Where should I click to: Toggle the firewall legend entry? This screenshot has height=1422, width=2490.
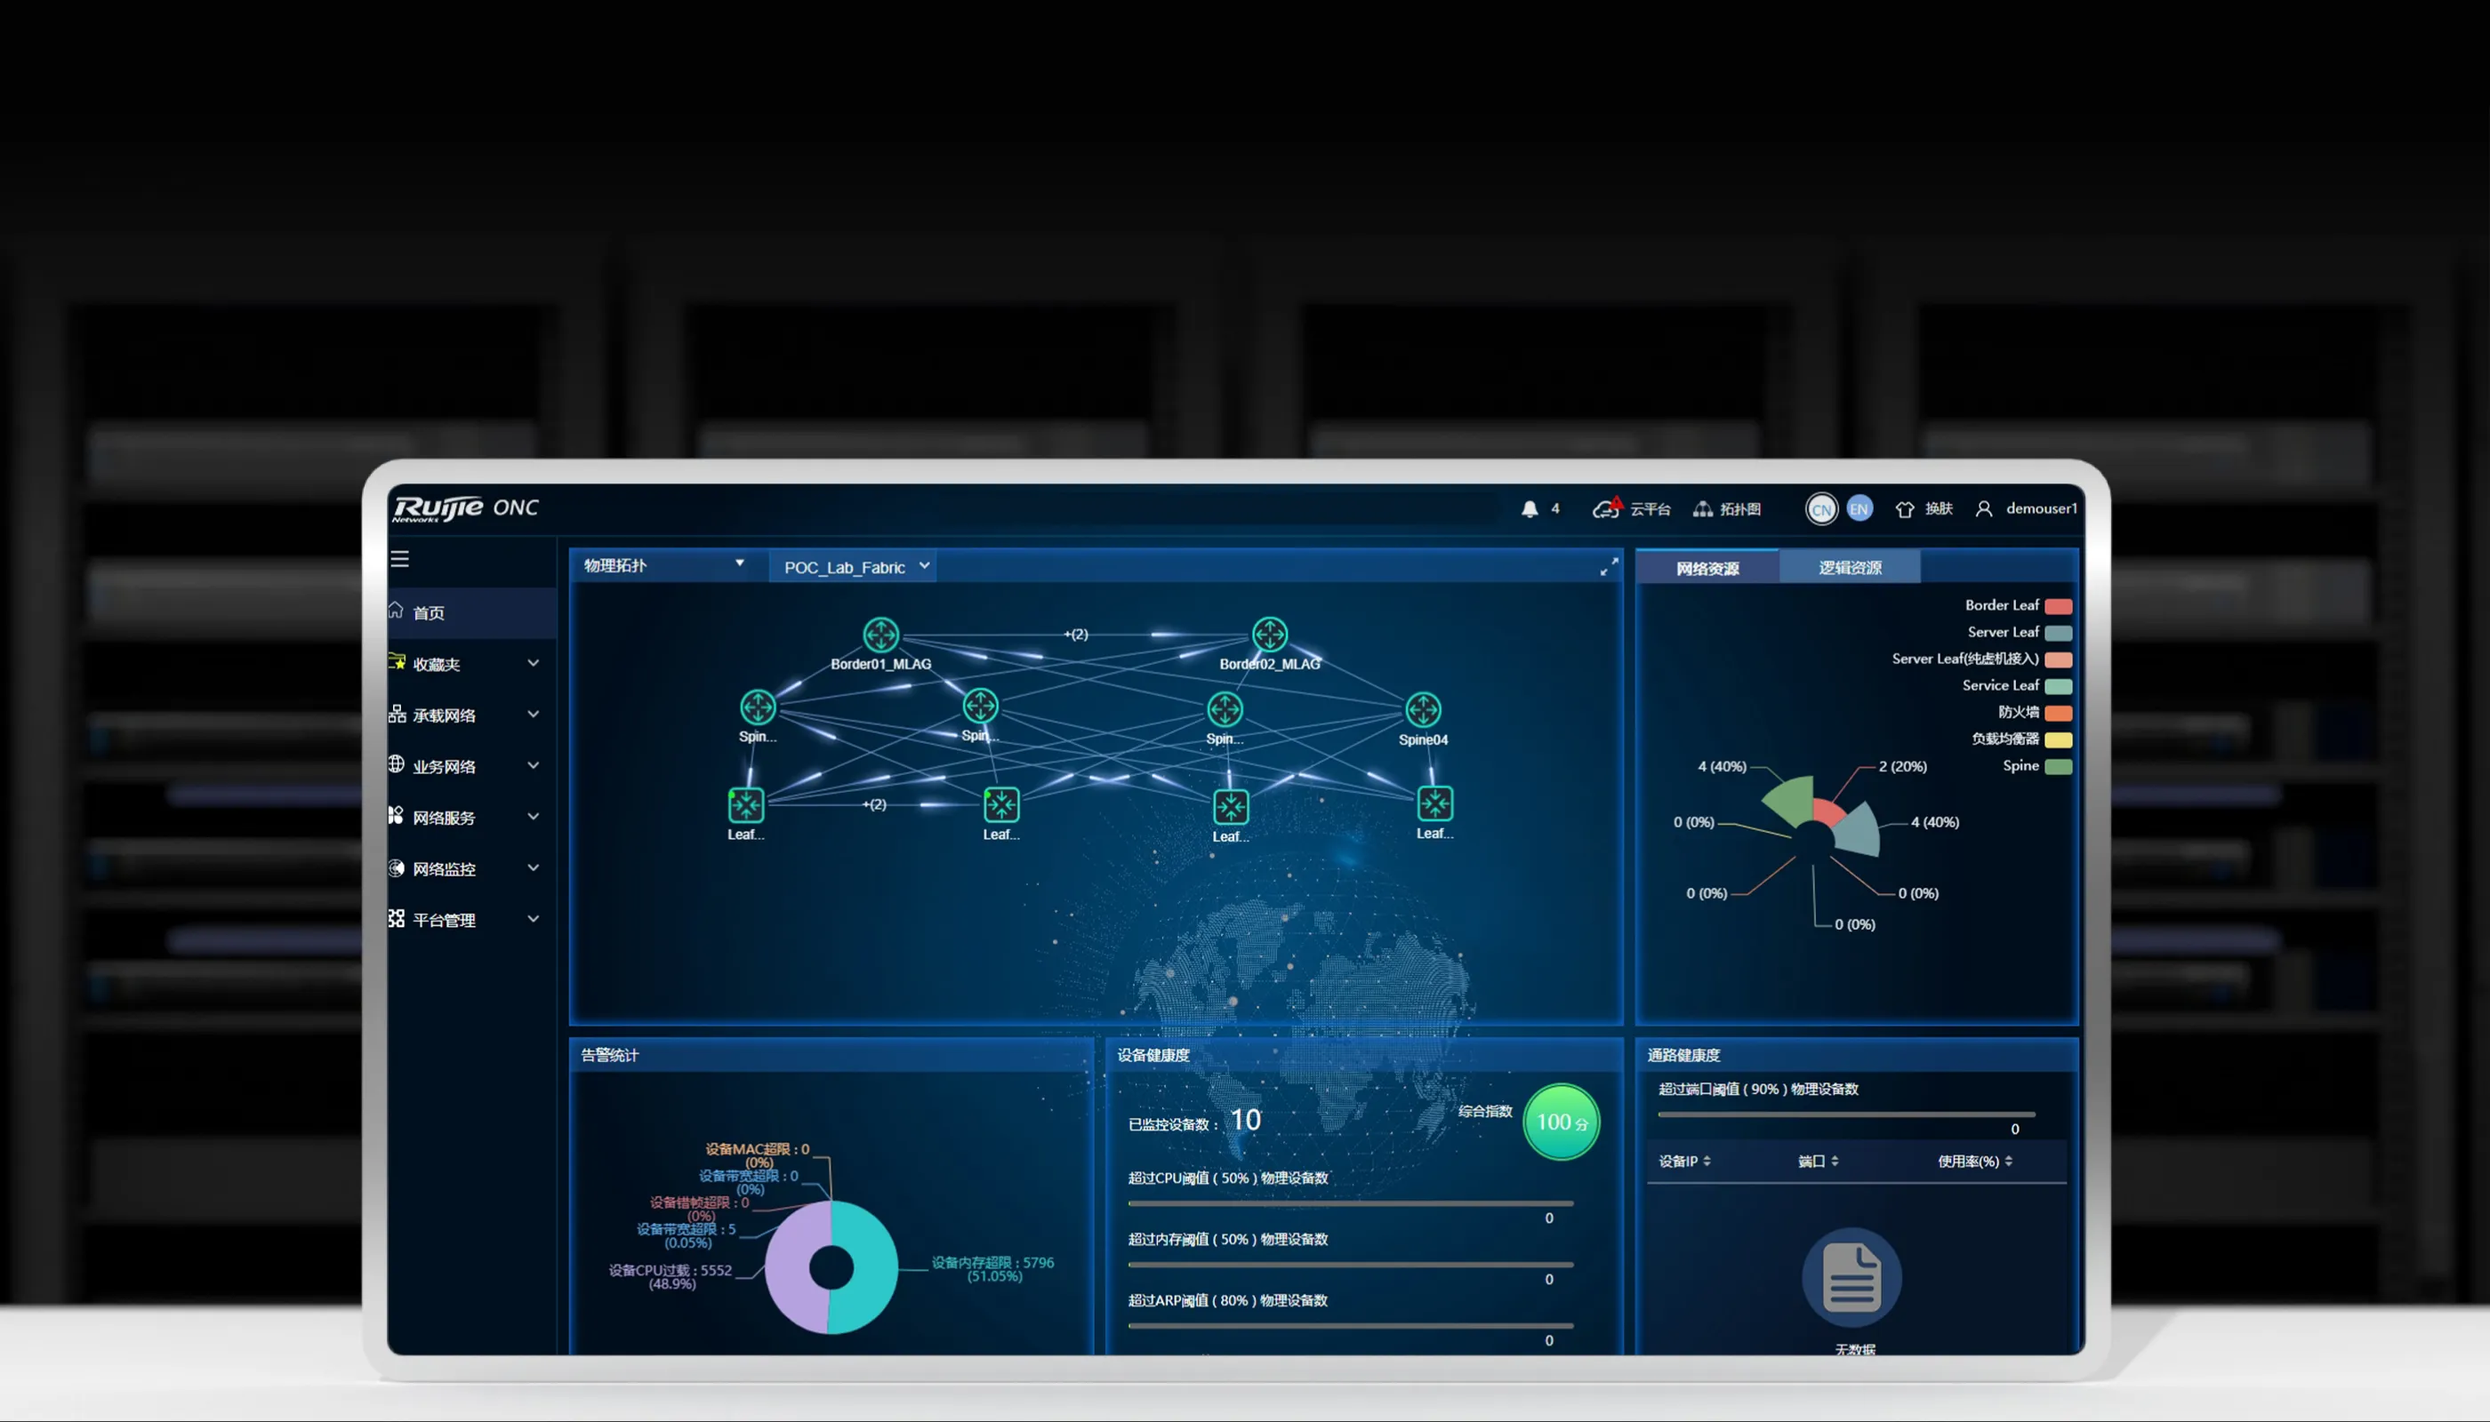point(2035,713)
